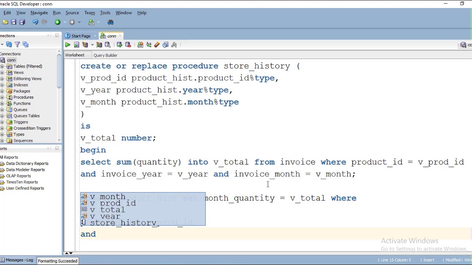This screenshot has height=265, width=472.
Task: Expand the Procedures node
Action: 2,97
